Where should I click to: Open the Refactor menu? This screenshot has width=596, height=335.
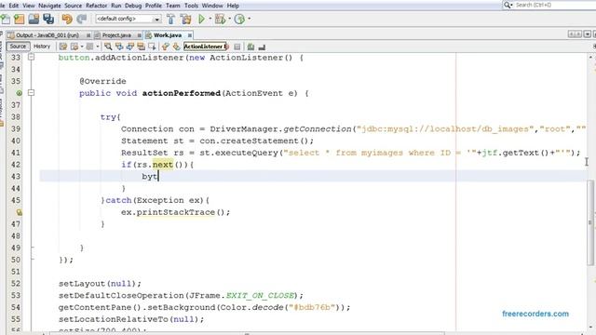96,6
